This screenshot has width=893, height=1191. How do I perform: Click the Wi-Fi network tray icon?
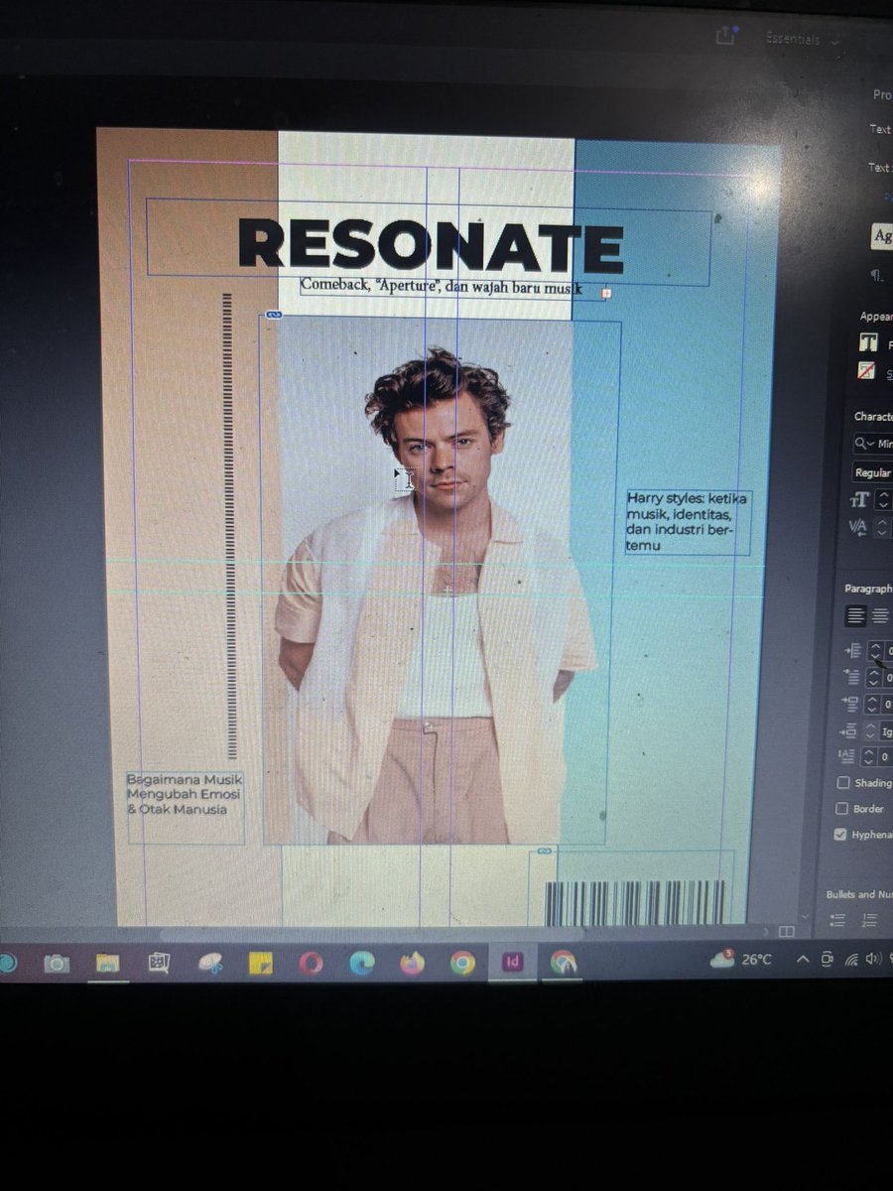pyautogui.click(x=850, y=959)
